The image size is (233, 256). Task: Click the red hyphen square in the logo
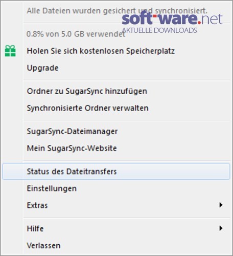pyautogui.click(x=155, y=16)
